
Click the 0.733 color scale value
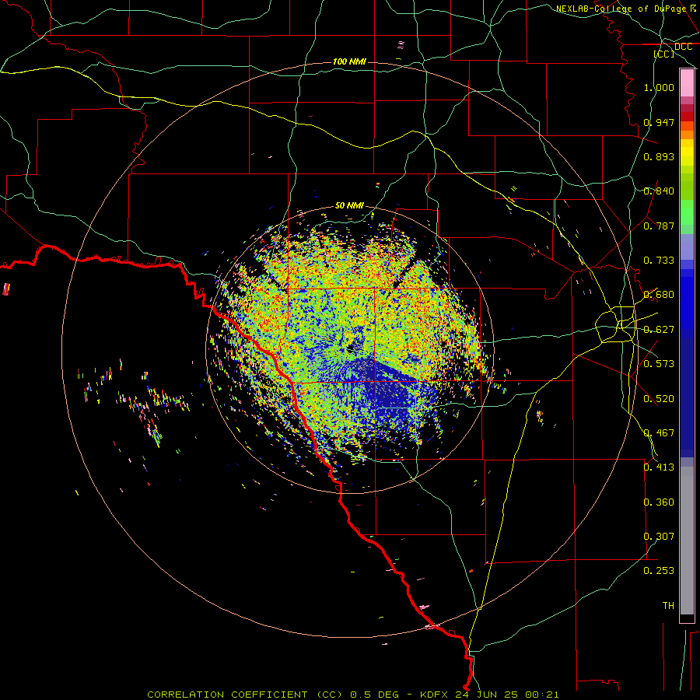659,261
